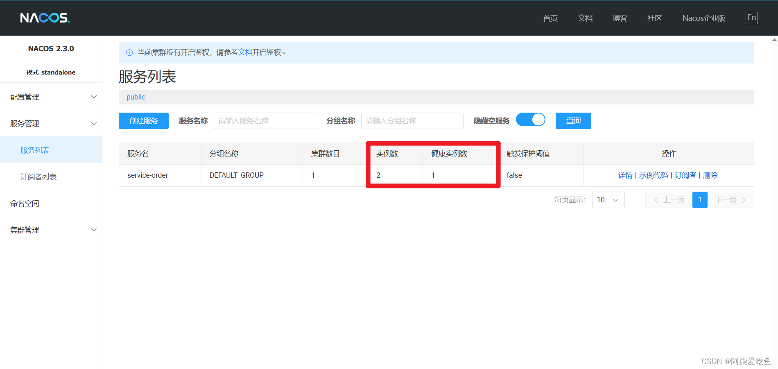Click the false 触发保护阈值 value

514,175
